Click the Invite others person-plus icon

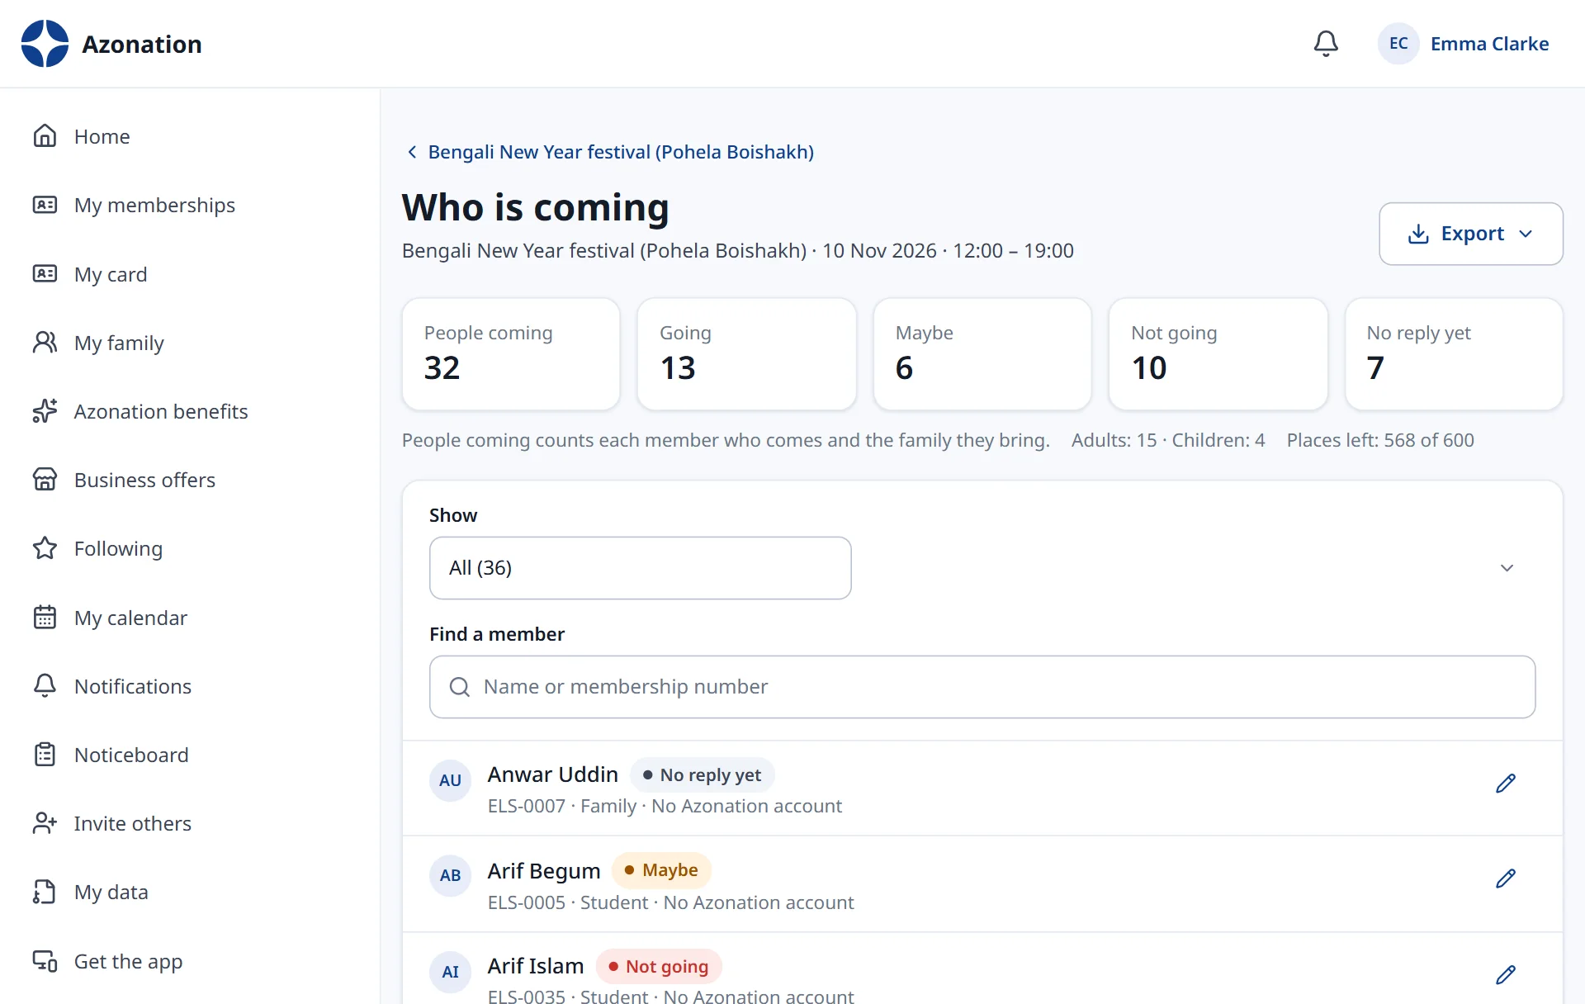click(x=45, y=823)
